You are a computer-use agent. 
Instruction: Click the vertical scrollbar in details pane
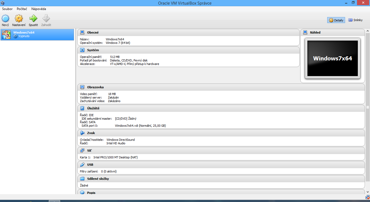coord(368,107)
